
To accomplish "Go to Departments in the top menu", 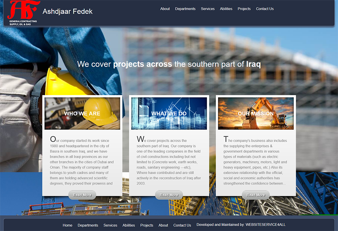I will coord(185,9).
